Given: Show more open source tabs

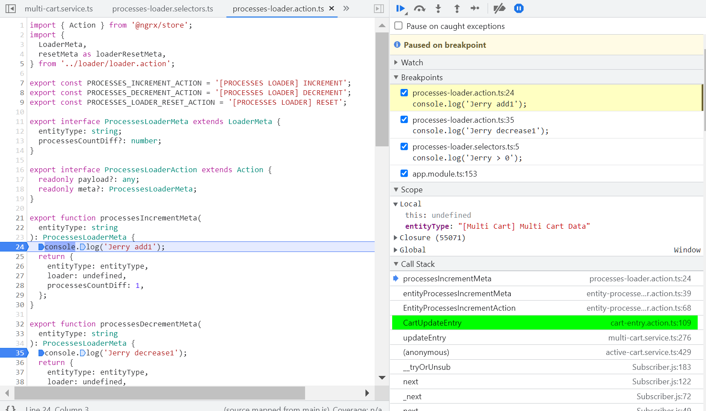Looking at the screenshot, I should (x=346, y=8).
